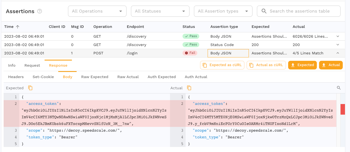The image size is (350, 152).
Task: Open the Auth Expected sub-tab
Action: click(162, 77)
